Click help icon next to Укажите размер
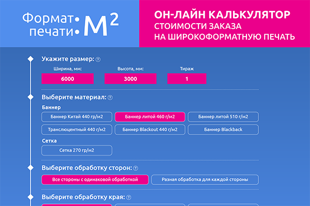Viewport: 310px width, 206px height. pyautogui.click(x=98, y=59)
